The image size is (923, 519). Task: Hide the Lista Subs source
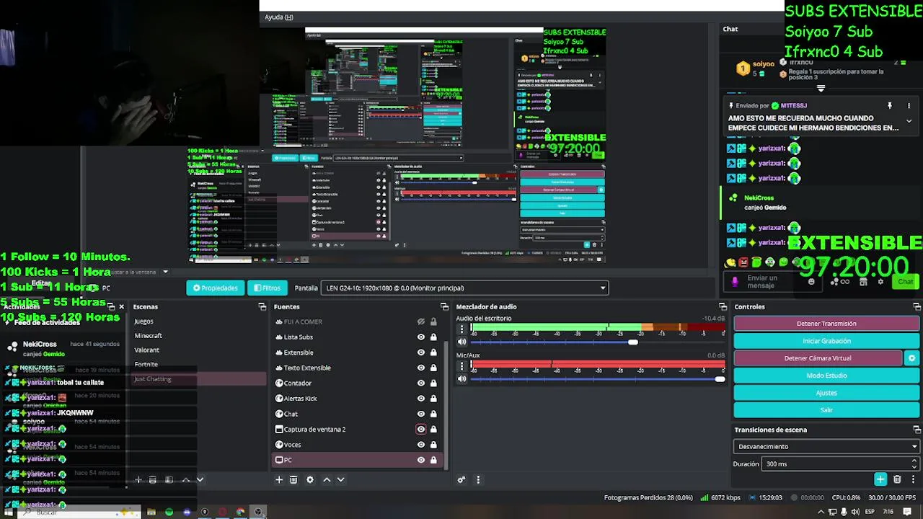click(421, 337)
